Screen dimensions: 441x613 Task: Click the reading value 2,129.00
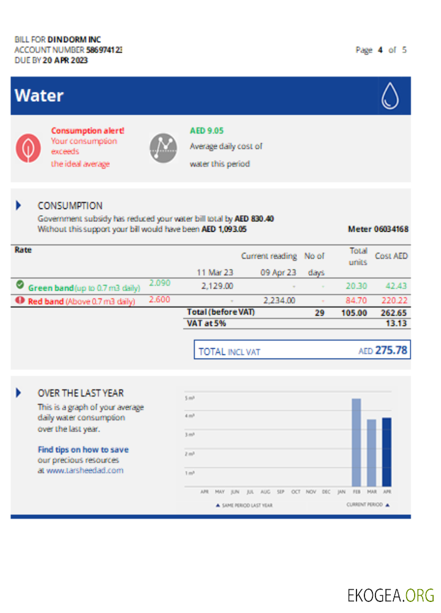(217, 286)
